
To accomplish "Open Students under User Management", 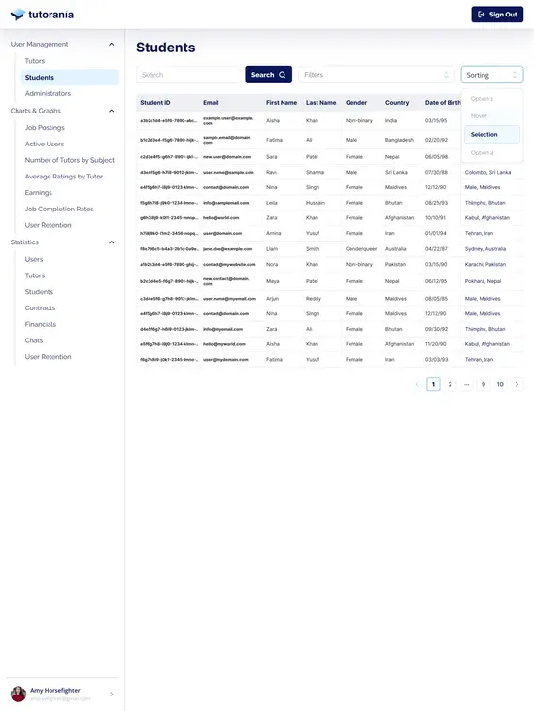I will 70,77.
